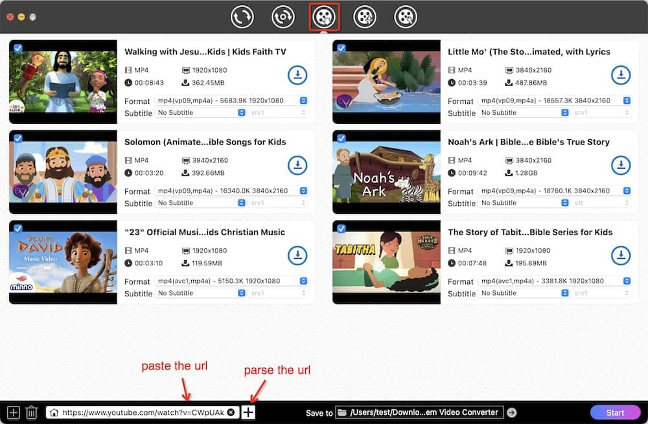Open Subtitle dropdown for "23" Official Music
The width and height of the screenshot is (648, 424).
coord(200,293)
